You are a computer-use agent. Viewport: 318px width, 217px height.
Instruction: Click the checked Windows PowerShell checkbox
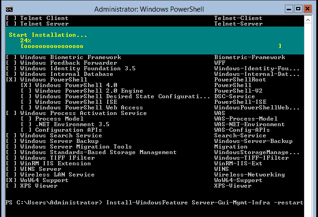pos(11,80)
